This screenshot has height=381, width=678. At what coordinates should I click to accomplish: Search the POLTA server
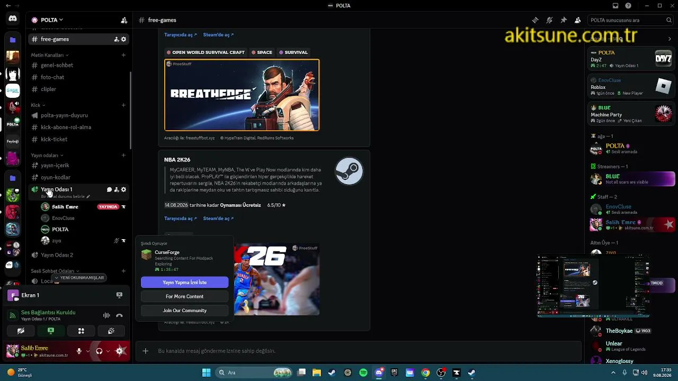point(630,20)
